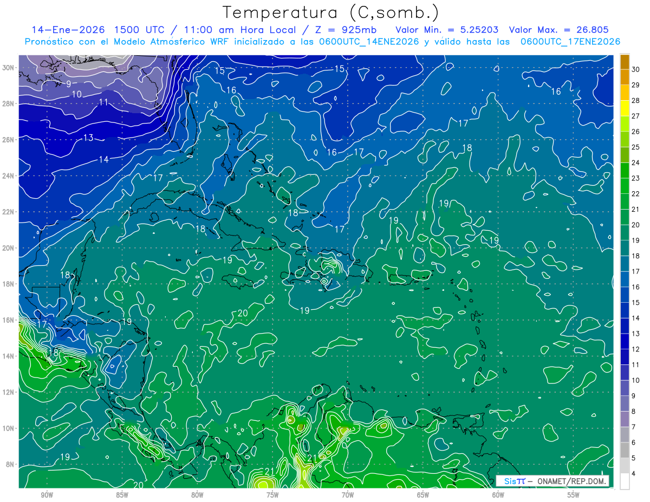Click yellow swatch between colorbar 27 and 28
This screenshot has height=502, width=650.
click(x=625, y=108)
